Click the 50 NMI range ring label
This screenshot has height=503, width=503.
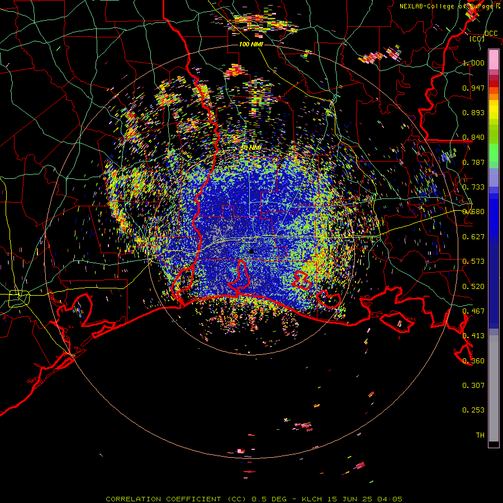point(251,148)
